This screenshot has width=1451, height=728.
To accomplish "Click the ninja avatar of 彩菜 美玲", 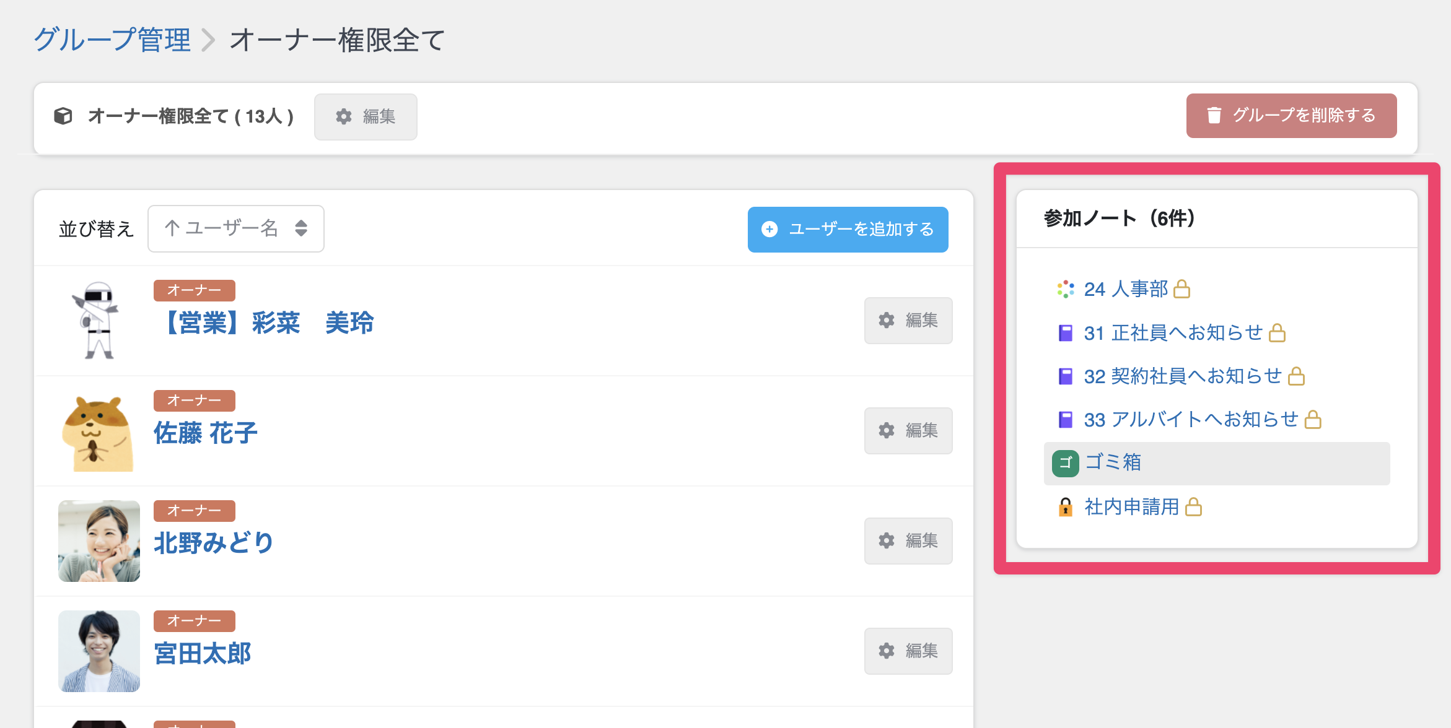I will click(97, 320).
